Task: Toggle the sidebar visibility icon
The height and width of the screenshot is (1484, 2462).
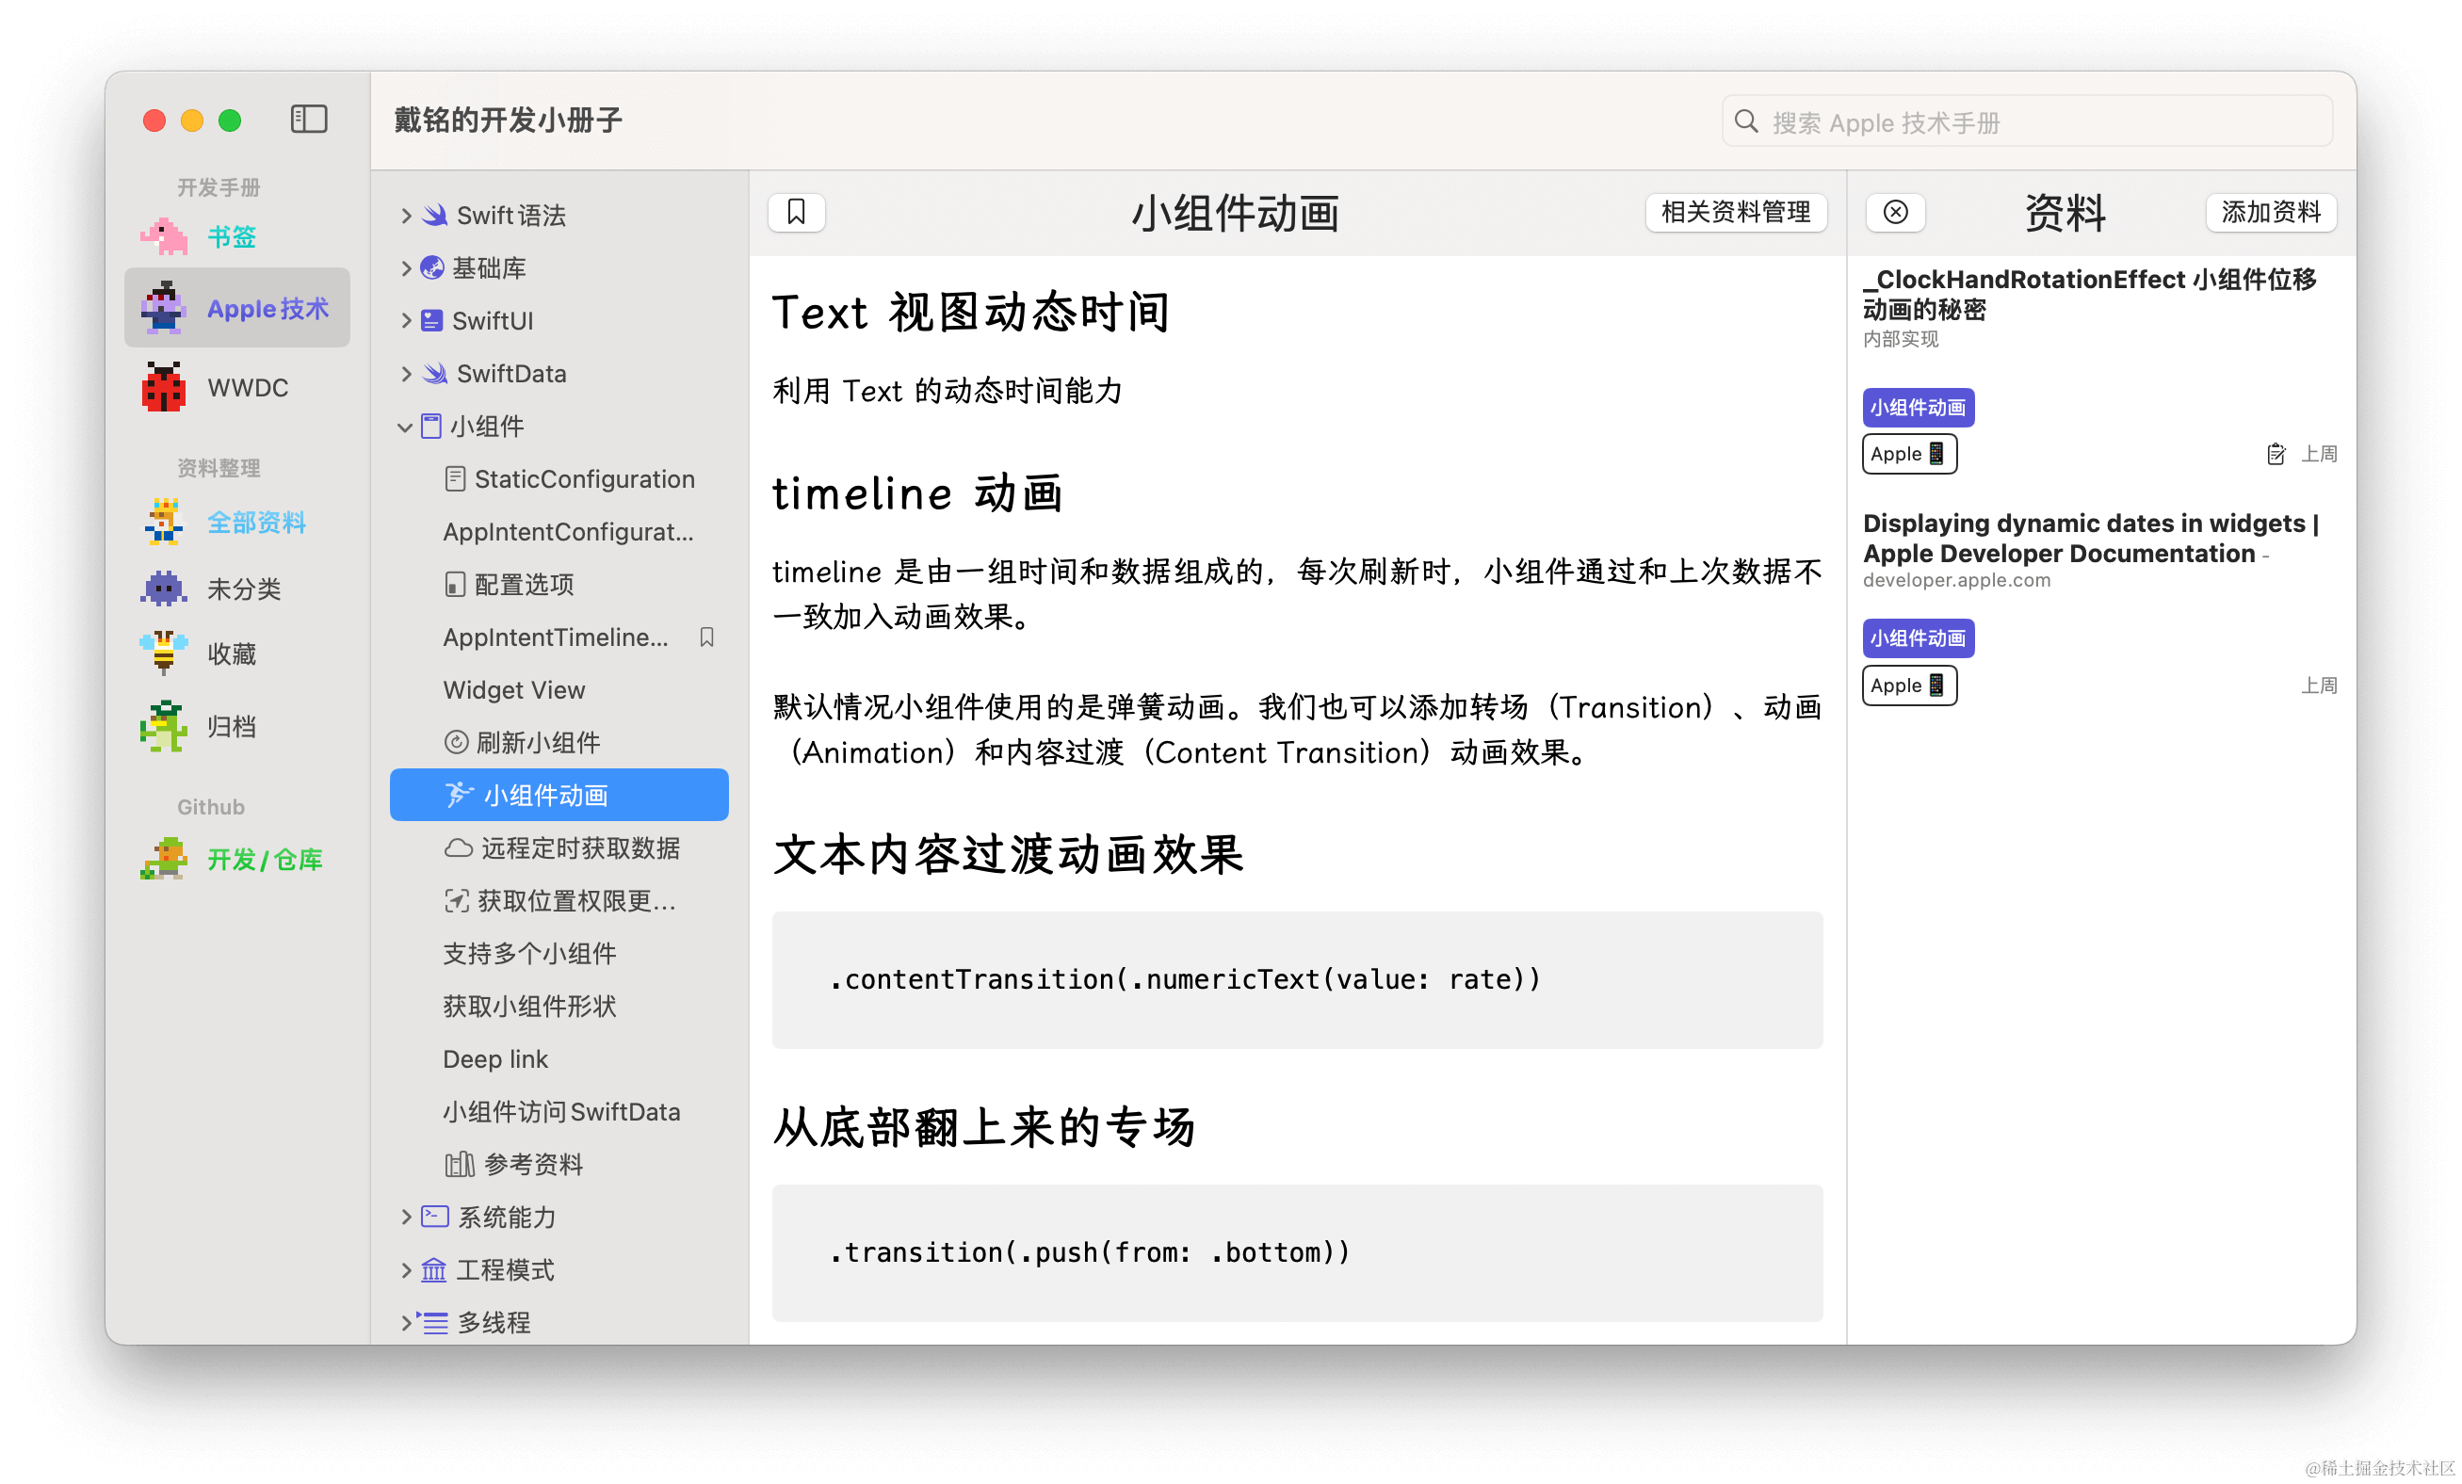Action: point(309,120)
